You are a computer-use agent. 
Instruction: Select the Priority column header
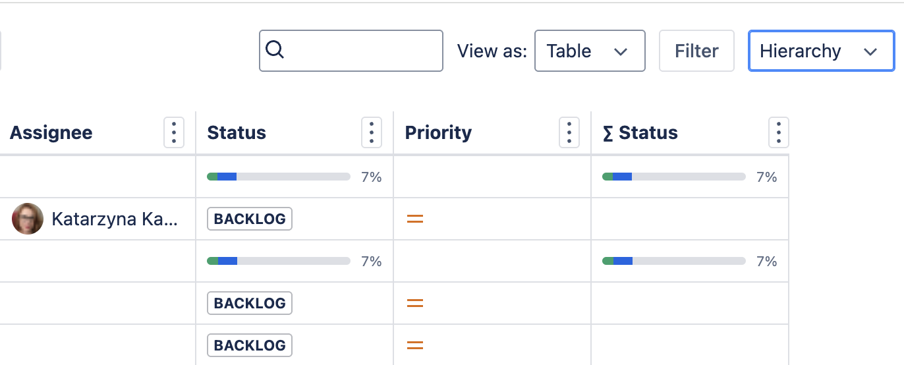[438, 133]
